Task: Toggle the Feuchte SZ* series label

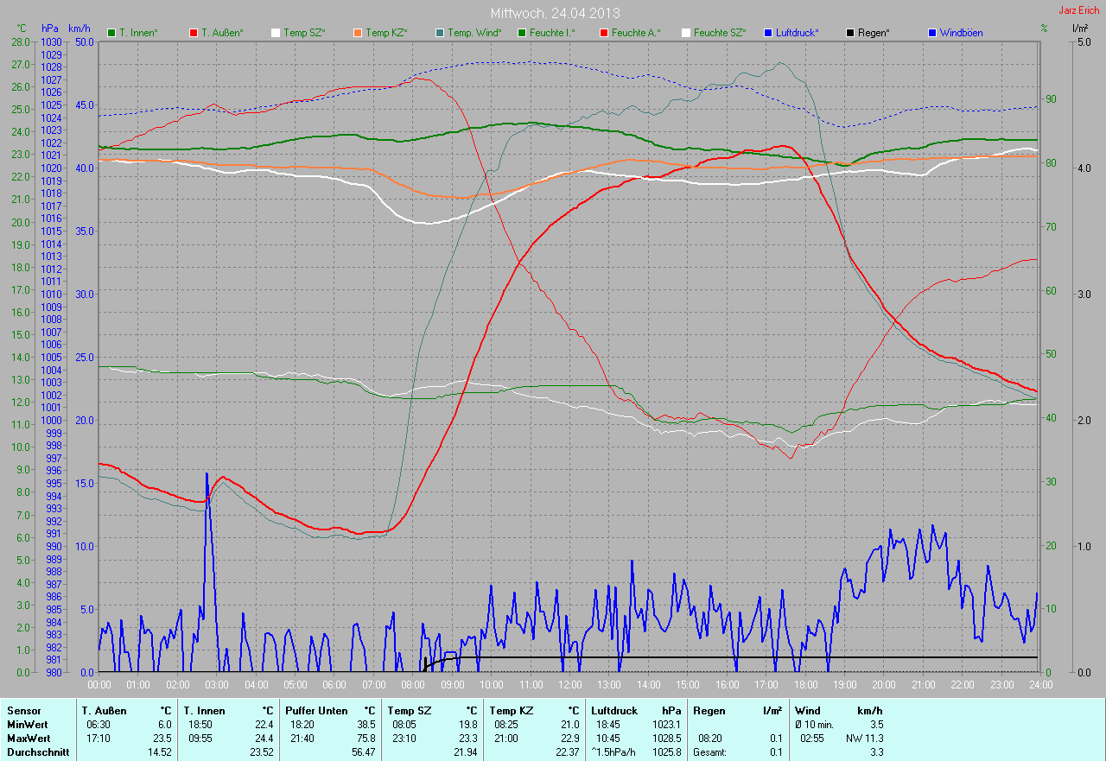Action: click(x=720, y=33)
